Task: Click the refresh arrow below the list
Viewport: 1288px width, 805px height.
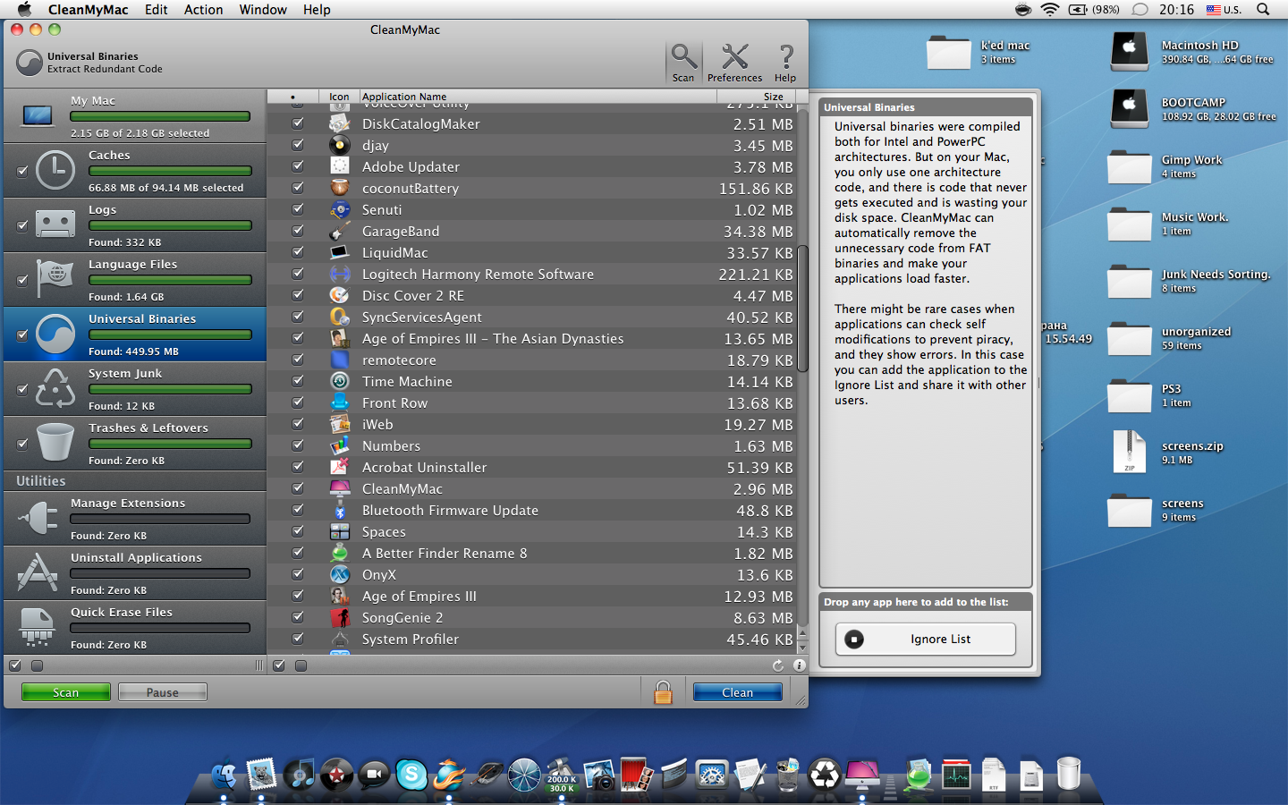Action: coord(778,665)
